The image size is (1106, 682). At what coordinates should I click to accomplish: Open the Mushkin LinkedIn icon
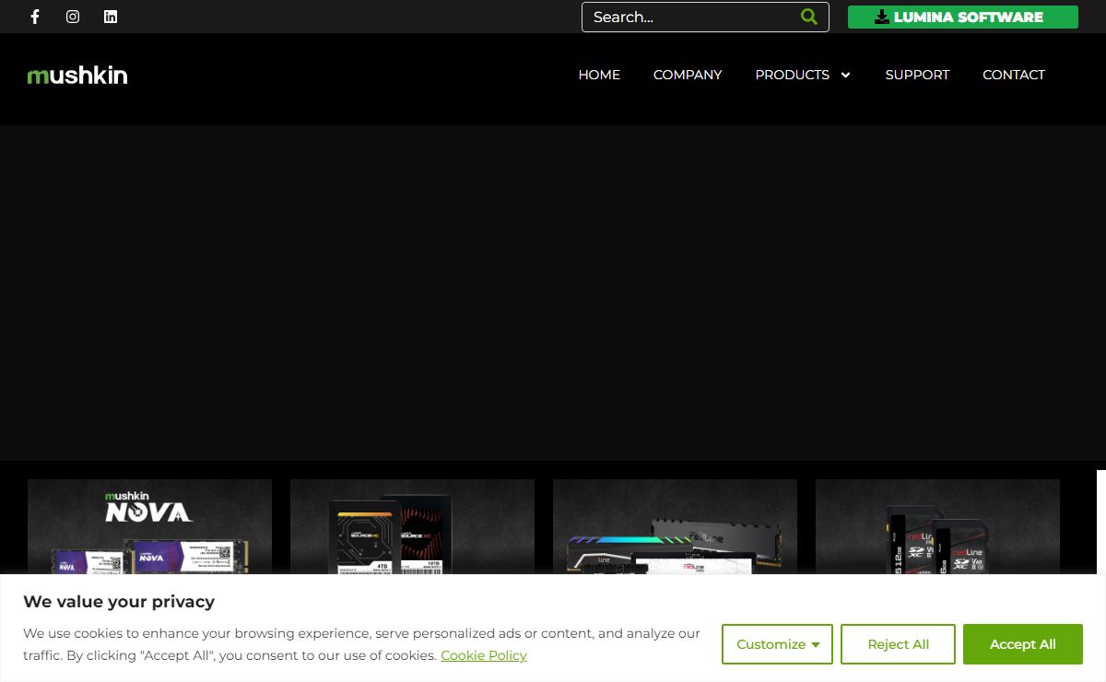pyautogui.click(x=111, y=17)
